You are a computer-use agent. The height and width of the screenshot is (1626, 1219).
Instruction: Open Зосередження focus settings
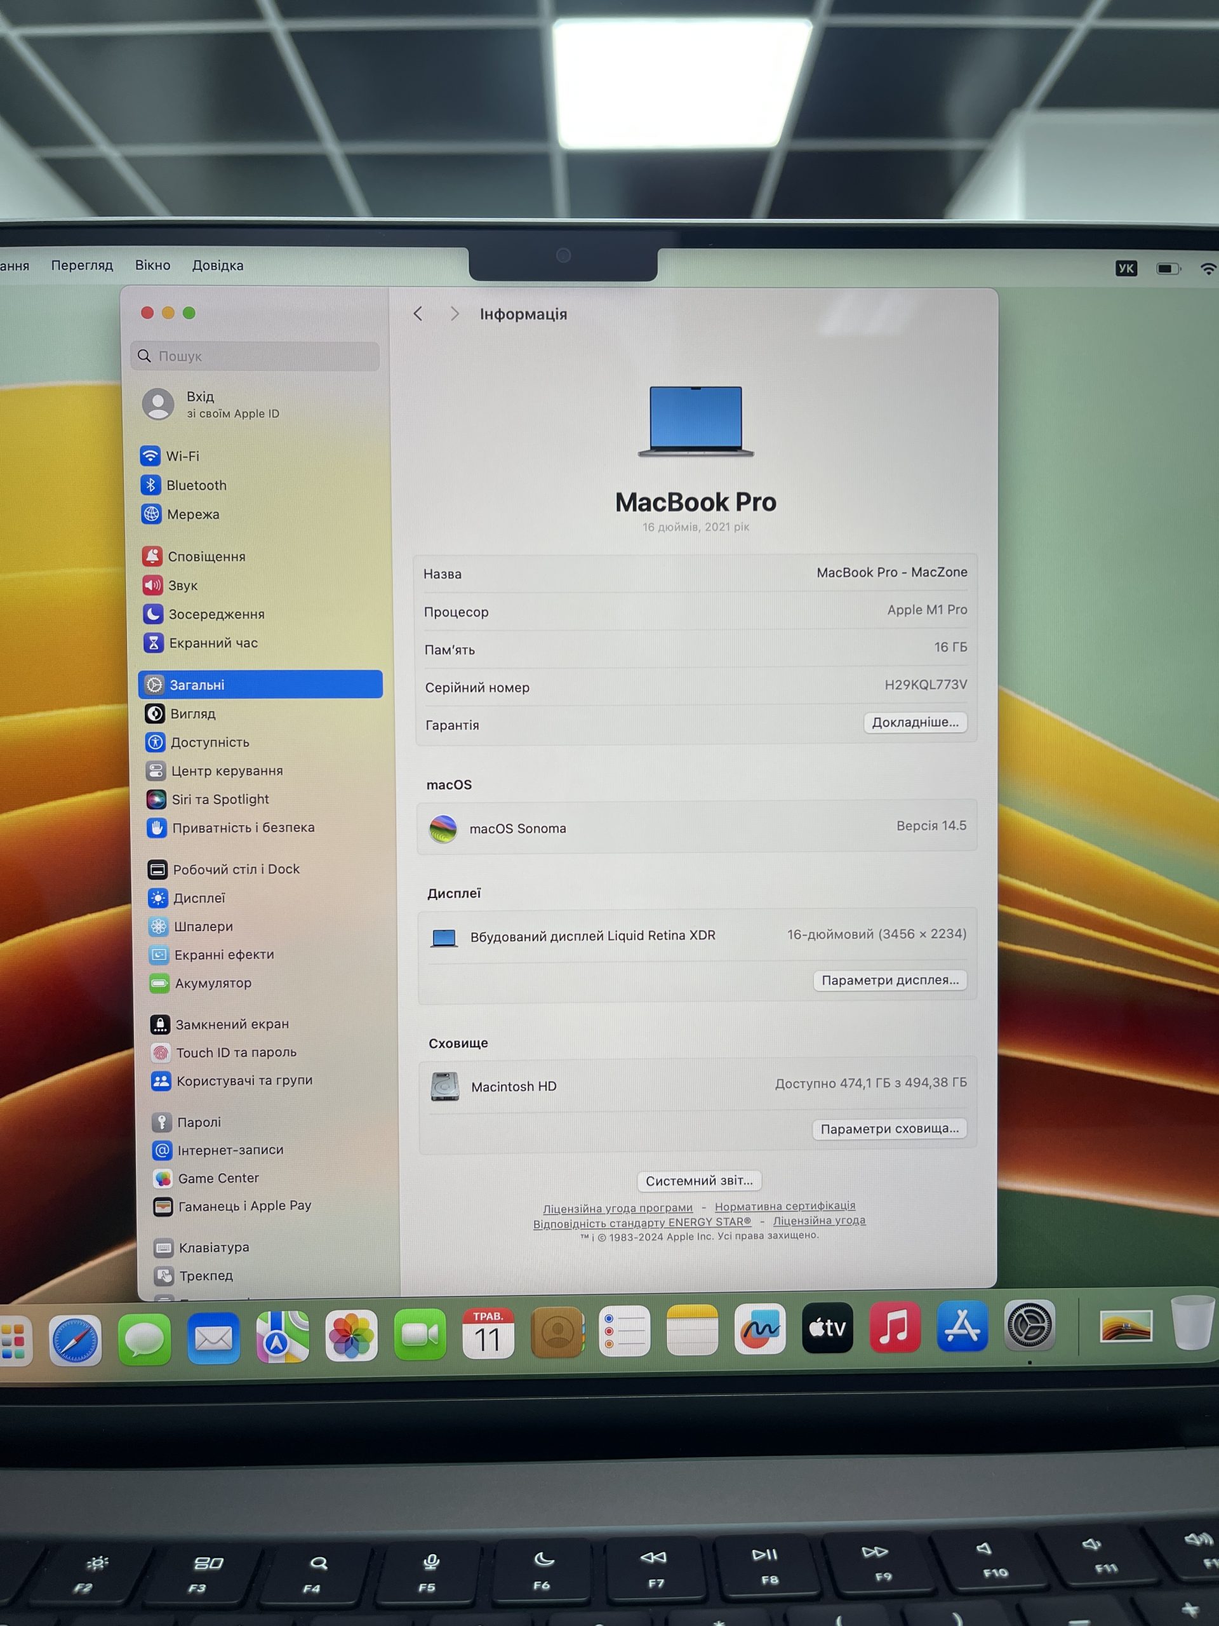coord(204,614)
